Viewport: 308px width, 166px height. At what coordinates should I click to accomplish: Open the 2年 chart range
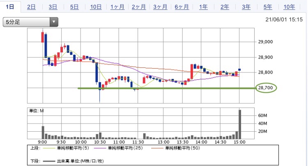tap(225, 7)
